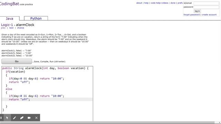The image size is (221, 124).
Task: Click the Go button to compile and run
Action: click(17, 61)
